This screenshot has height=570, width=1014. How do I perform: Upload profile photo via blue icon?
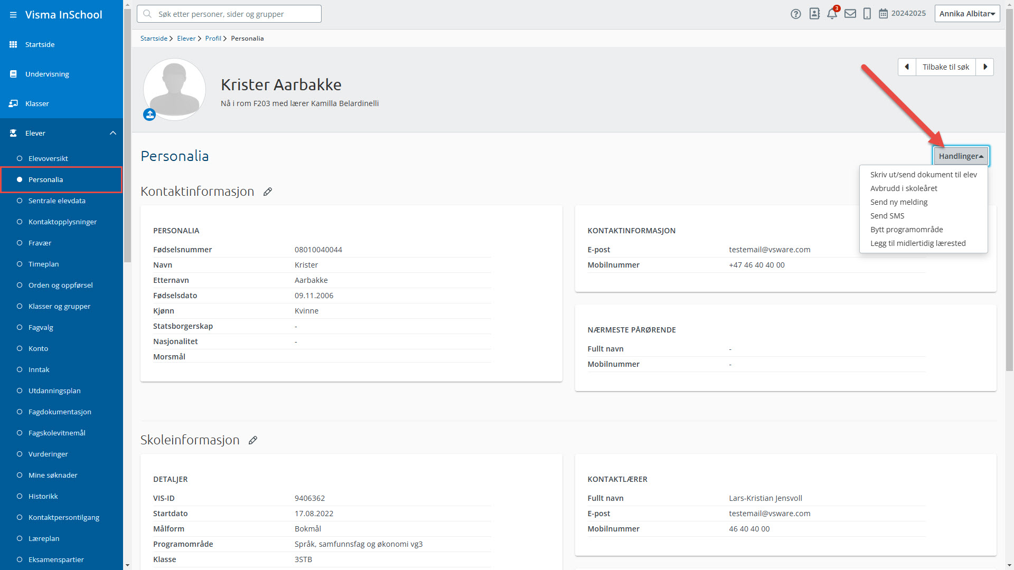pyautogui.click(x=149, y=115)
